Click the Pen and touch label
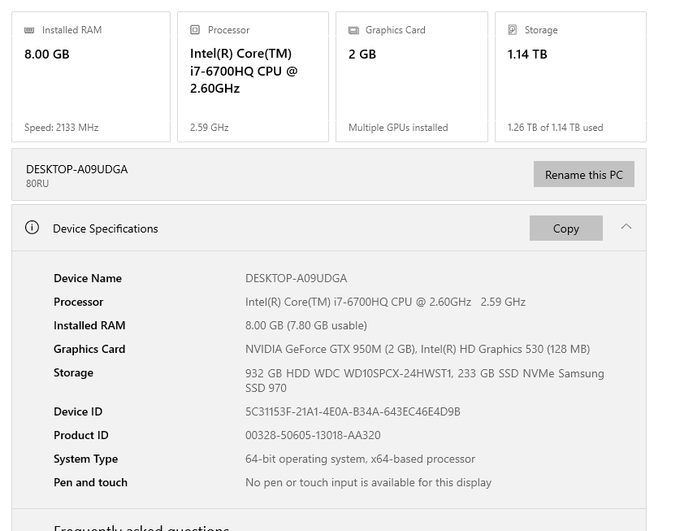This screenshot has width=680, height=531. click(91, 483)
